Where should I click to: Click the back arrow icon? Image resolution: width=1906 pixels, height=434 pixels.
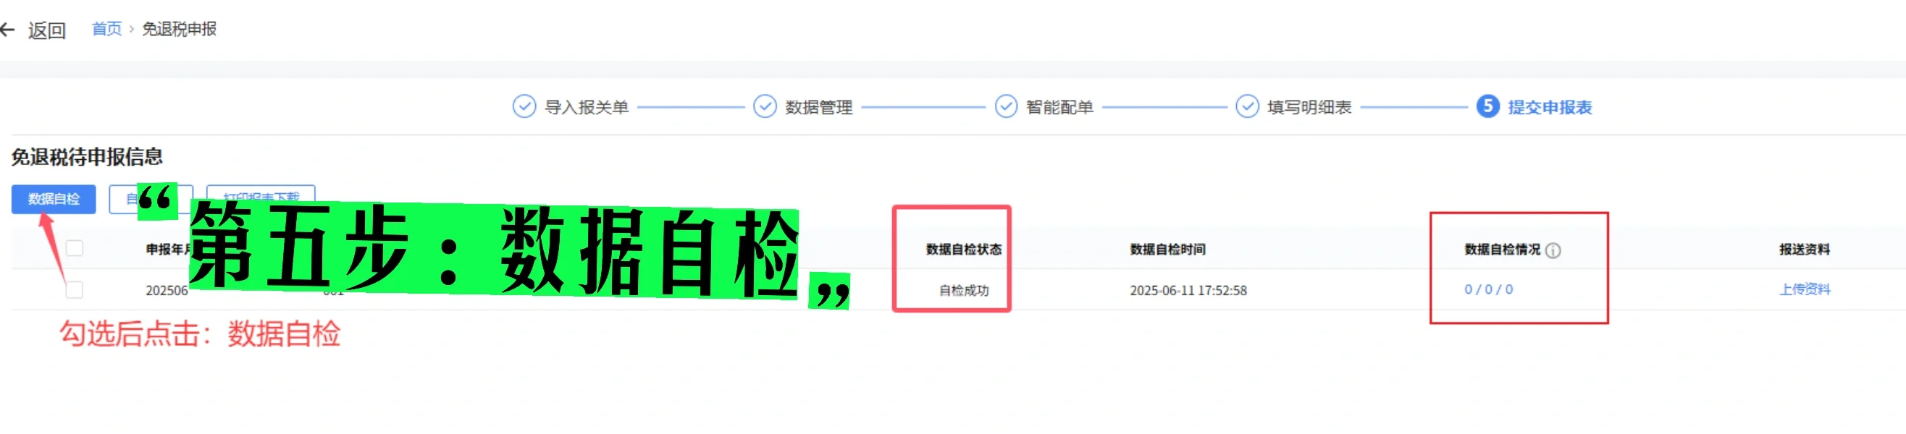click(7, 30)
